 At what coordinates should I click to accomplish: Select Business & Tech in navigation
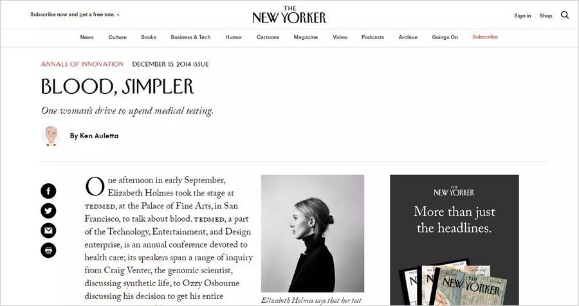(x=190, y=37)
